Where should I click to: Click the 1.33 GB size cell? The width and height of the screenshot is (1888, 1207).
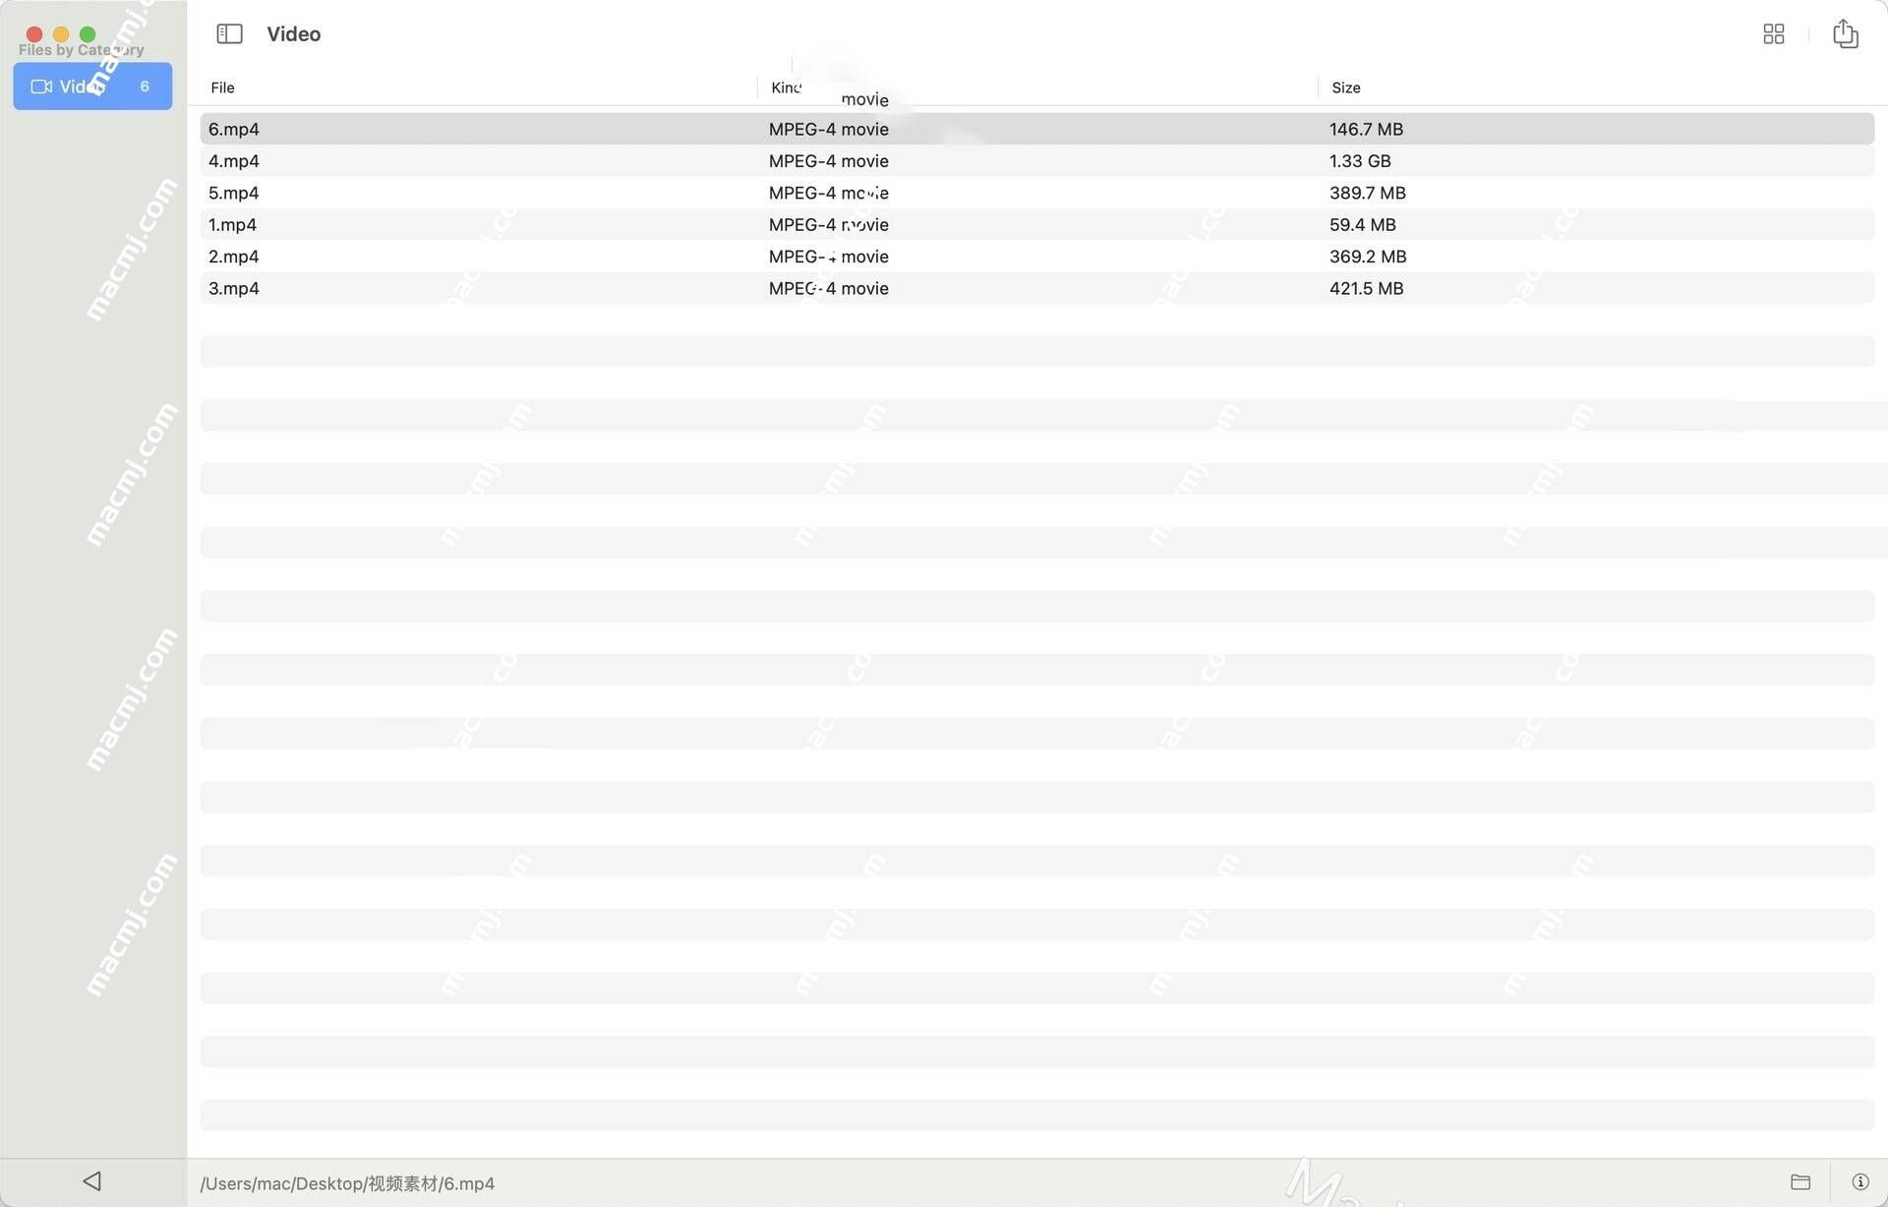(x=1360, y=161)
